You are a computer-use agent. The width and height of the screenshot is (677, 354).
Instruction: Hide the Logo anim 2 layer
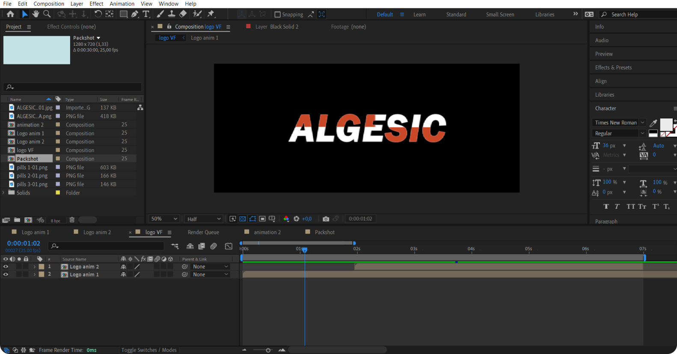coord(6,266)
